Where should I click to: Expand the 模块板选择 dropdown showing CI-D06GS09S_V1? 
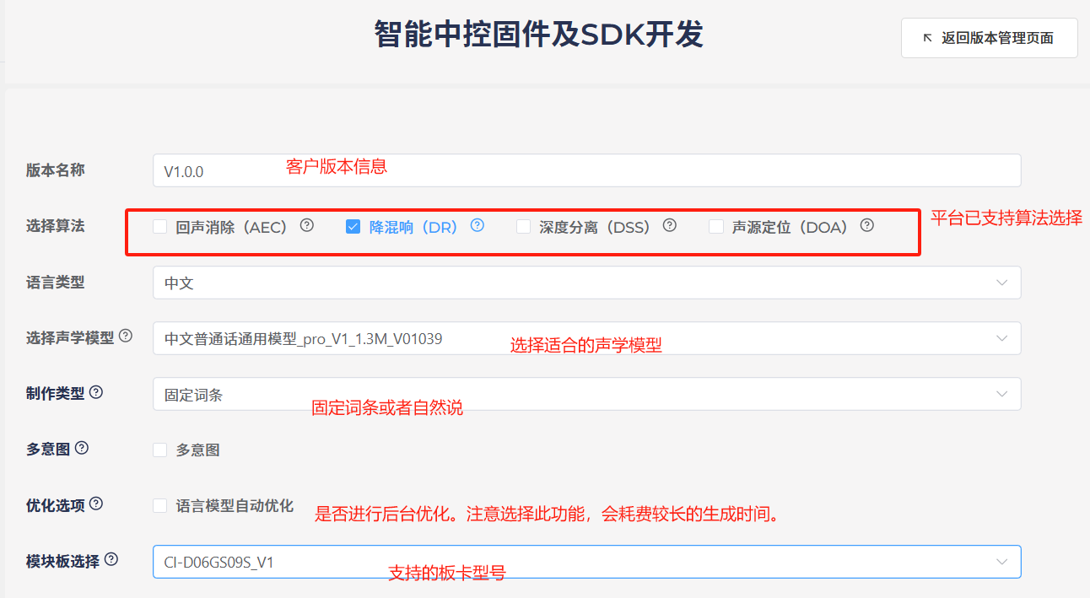[x=586, y=562]
